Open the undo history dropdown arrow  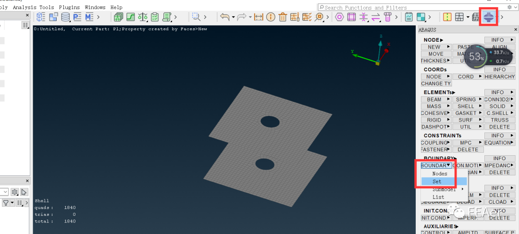pos(233,17)
